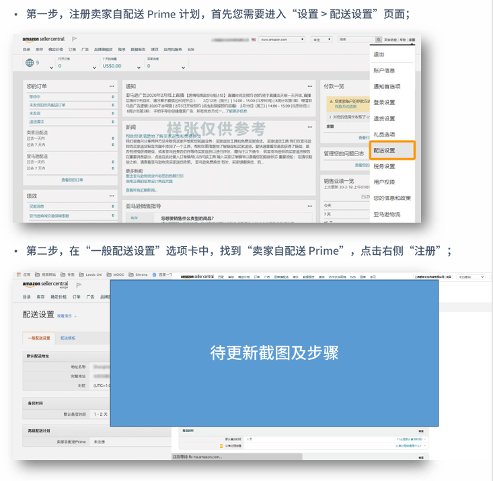Choose 配送设置 in the settings menu

(392, 151)
